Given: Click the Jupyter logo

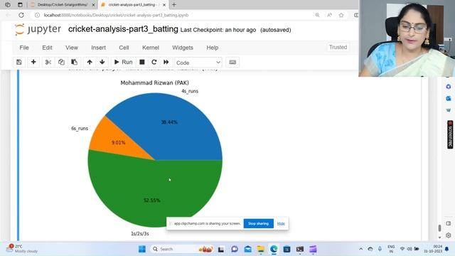Looking at the screenshot, I should click(x=38, y=29).
